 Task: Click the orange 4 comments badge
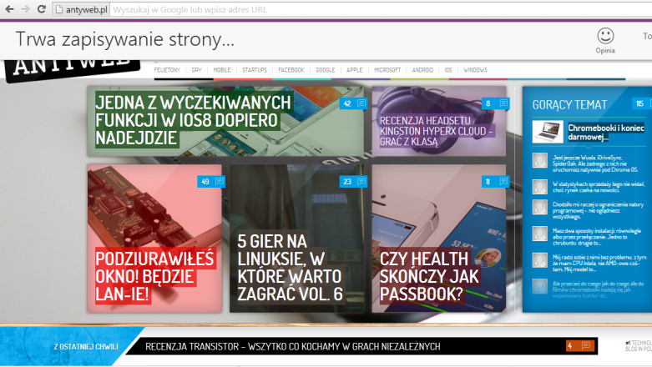click(x=579, y=346)
